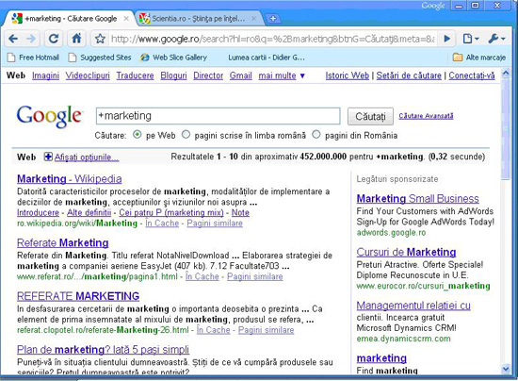The width and height of the screenshot is (518, 381).
Task: Open the Traducere link in top bar
Action: pyautogui.click(x=135, y=75)
